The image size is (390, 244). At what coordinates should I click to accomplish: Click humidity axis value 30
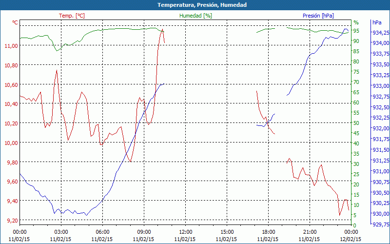(x=356, y=164)
